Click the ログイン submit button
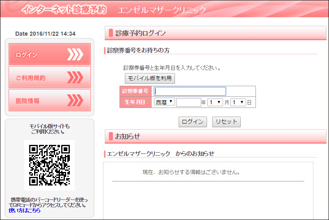329x220 pixels. coord(193,122)
